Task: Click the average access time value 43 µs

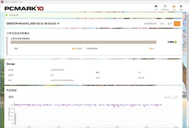Action: tap(152, 48)
